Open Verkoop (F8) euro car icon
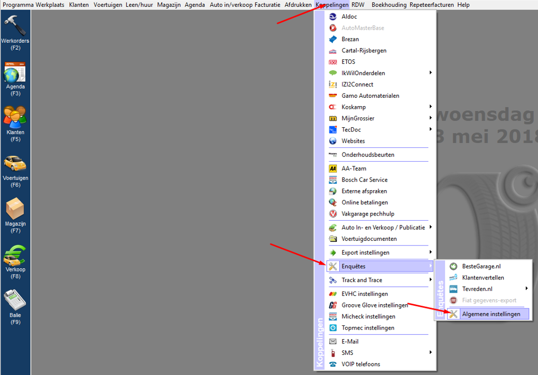The image size is (538, 375). click(x=15, y=256)
